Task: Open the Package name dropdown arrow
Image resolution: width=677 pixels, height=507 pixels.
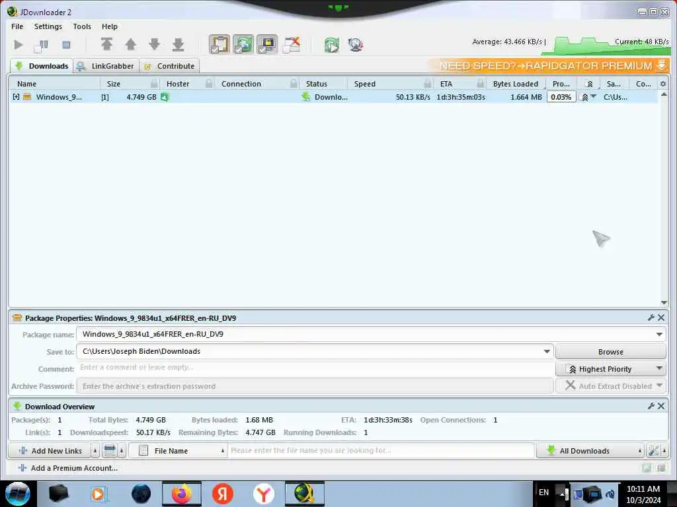Action: tap(659, 335)
